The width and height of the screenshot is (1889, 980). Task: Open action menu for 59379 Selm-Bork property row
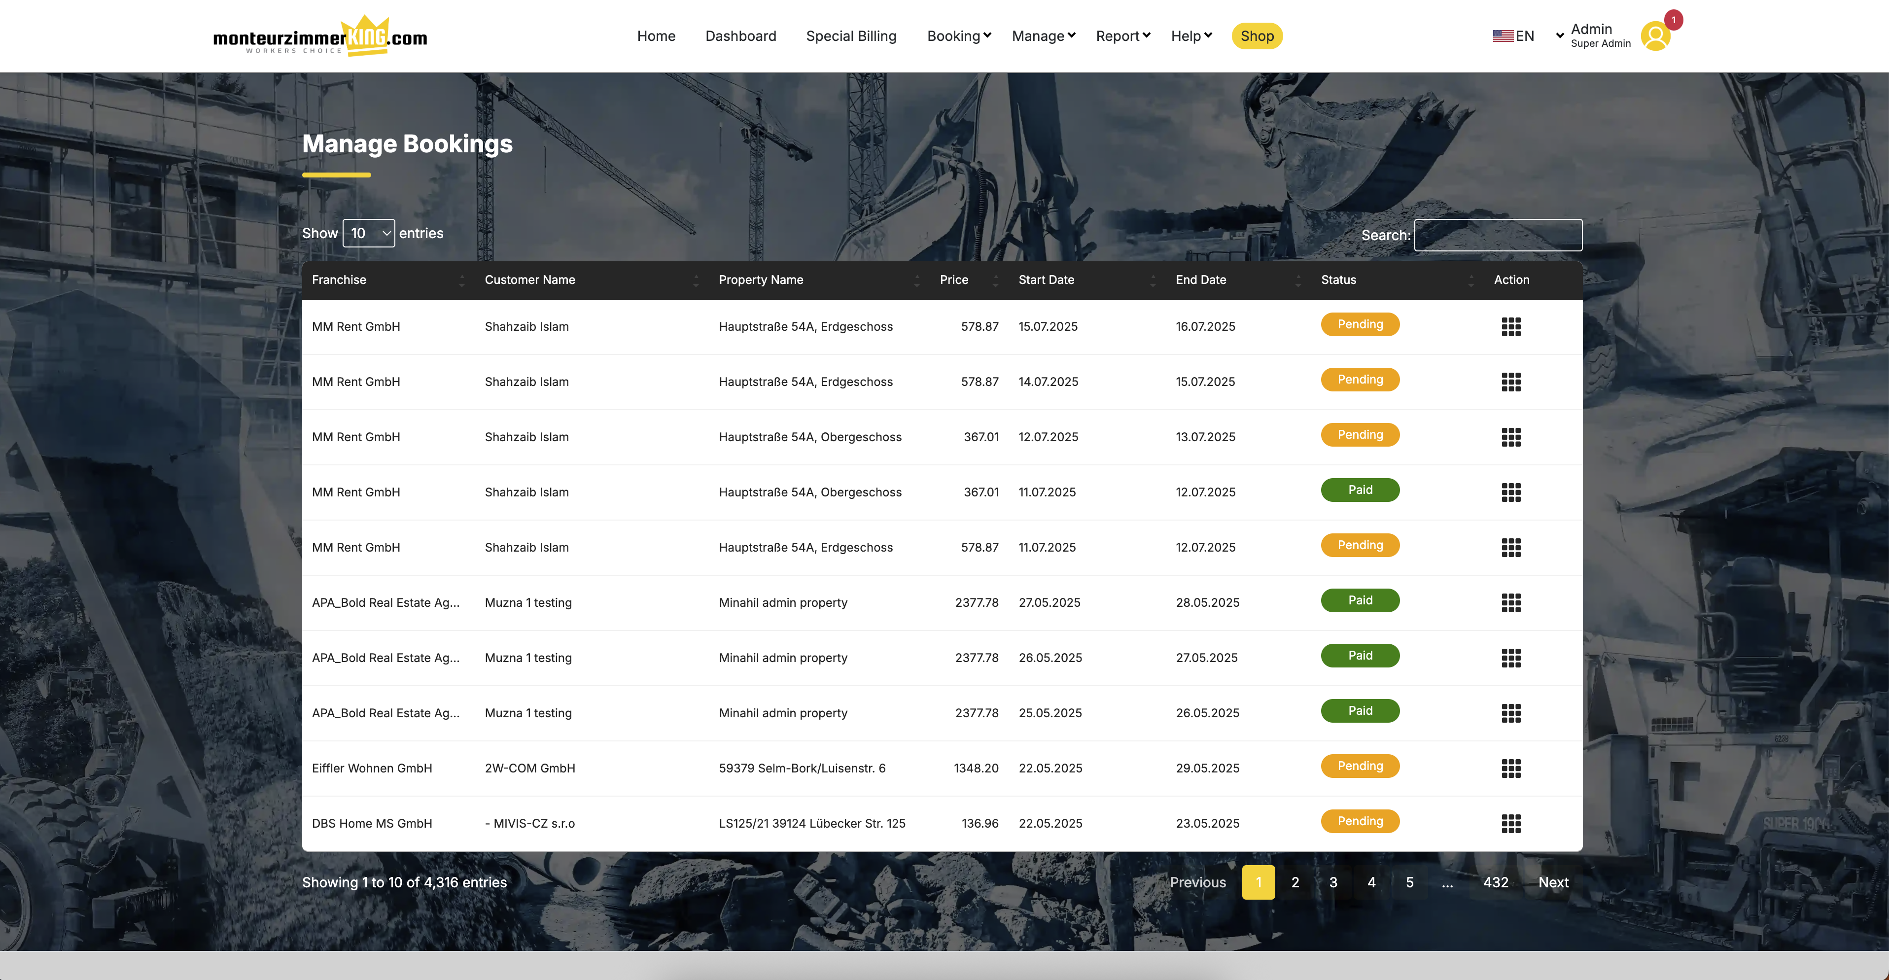click(1510, 768)
